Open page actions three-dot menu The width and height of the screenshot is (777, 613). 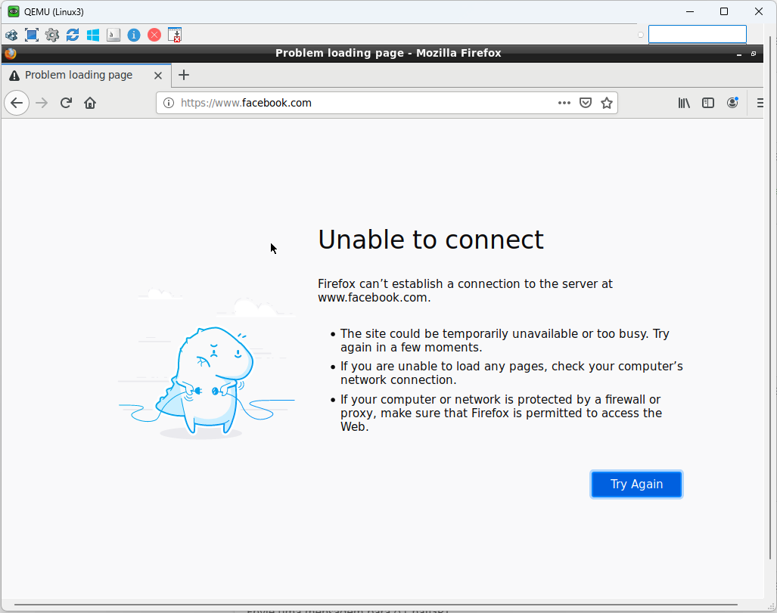[x=564, y=103]
